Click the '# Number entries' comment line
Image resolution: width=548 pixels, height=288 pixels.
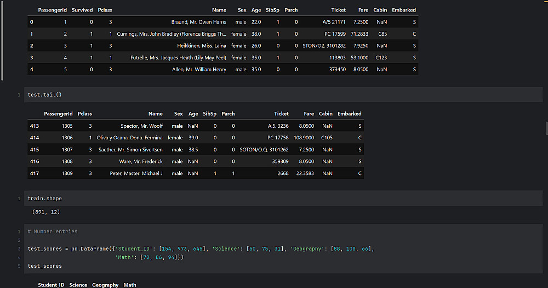pos(53,231)
